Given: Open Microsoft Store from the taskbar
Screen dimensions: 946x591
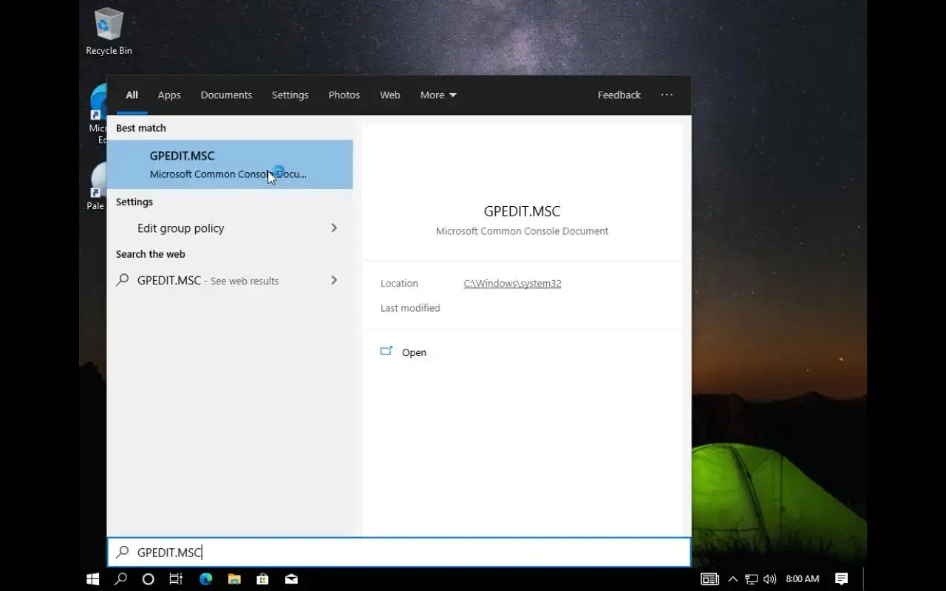Looking at the screenshot, I should 262,578.
